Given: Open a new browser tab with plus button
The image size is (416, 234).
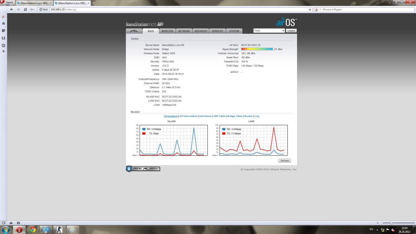Looking at the screenshot, I should pyautogui.click(x=94, y=3).
